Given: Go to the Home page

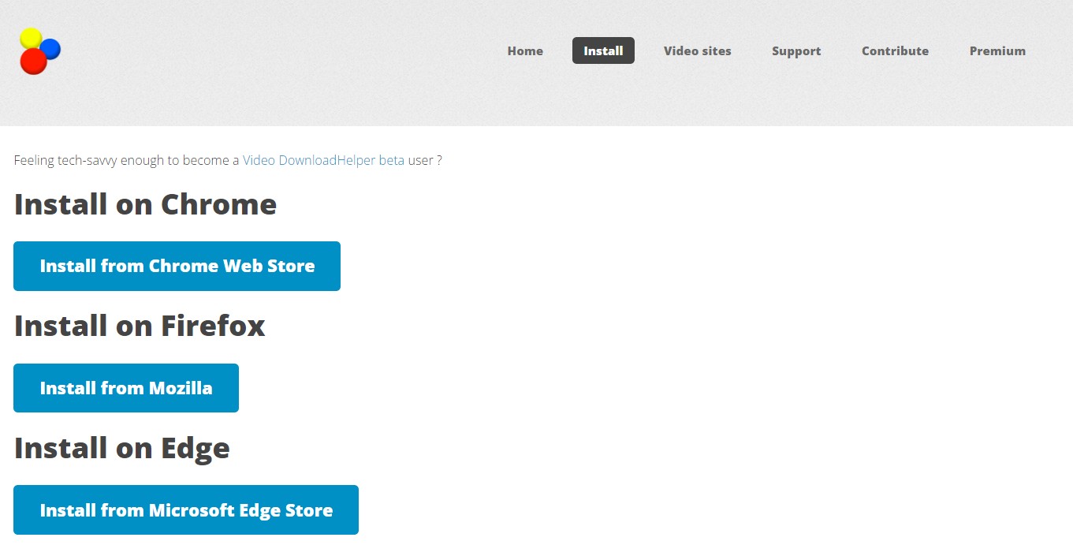Looking at the screenshot, I should [525, 50].
